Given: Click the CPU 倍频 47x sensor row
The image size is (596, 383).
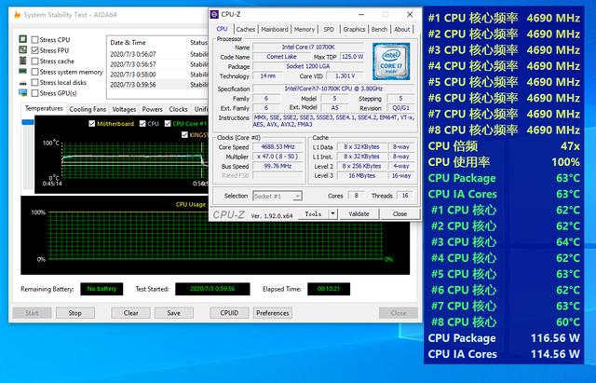Looking at the screenshot, I should 504,146.
